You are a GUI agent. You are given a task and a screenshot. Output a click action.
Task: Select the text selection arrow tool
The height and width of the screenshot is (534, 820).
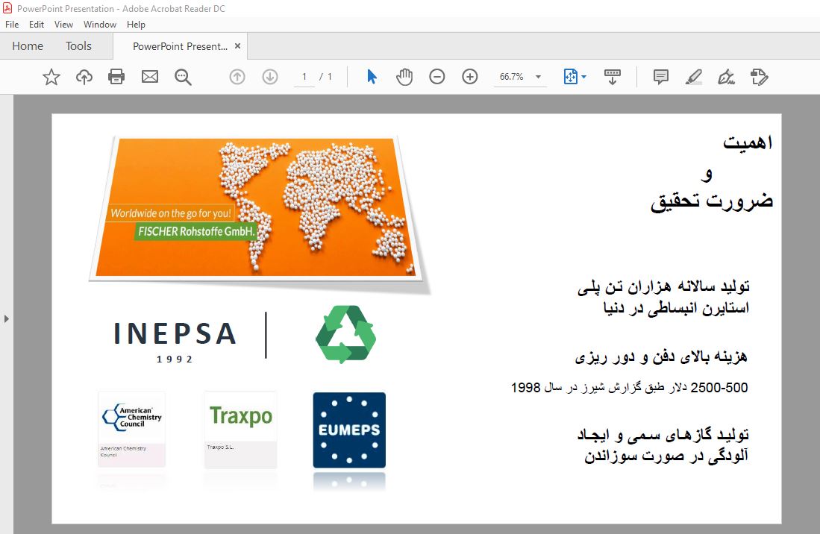371,76
